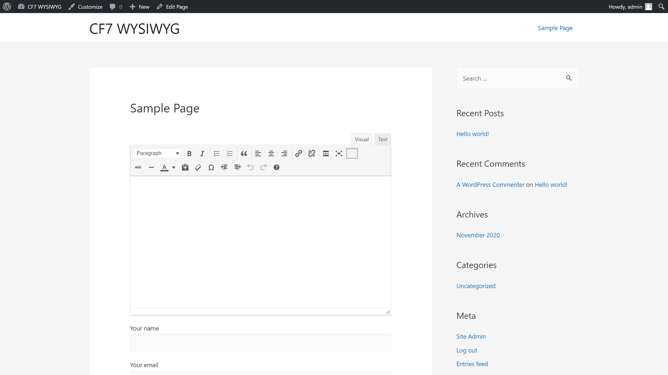
Task: Open the New content menu
Action: click(x=140, y=7)
